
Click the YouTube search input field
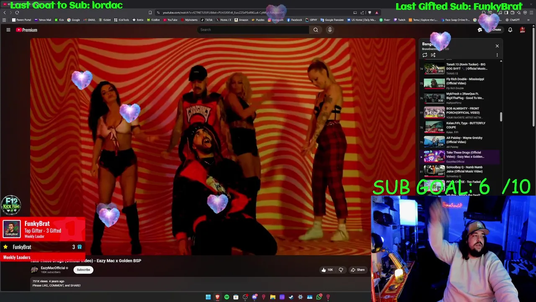253,30
